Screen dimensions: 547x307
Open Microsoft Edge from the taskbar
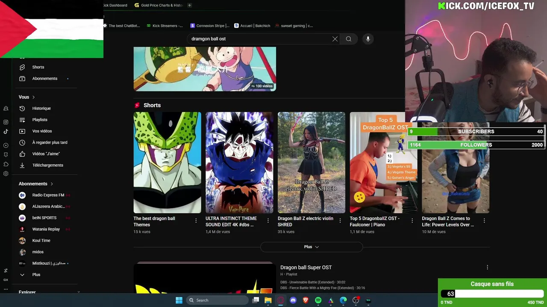(343, 300)
